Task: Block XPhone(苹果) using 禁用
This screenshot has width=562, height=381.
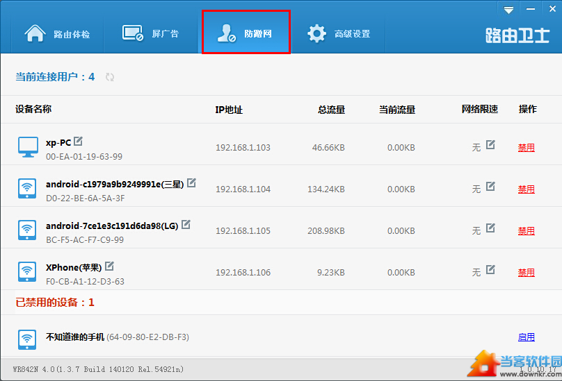Action: pyautogui.click(x=526, y=273)
